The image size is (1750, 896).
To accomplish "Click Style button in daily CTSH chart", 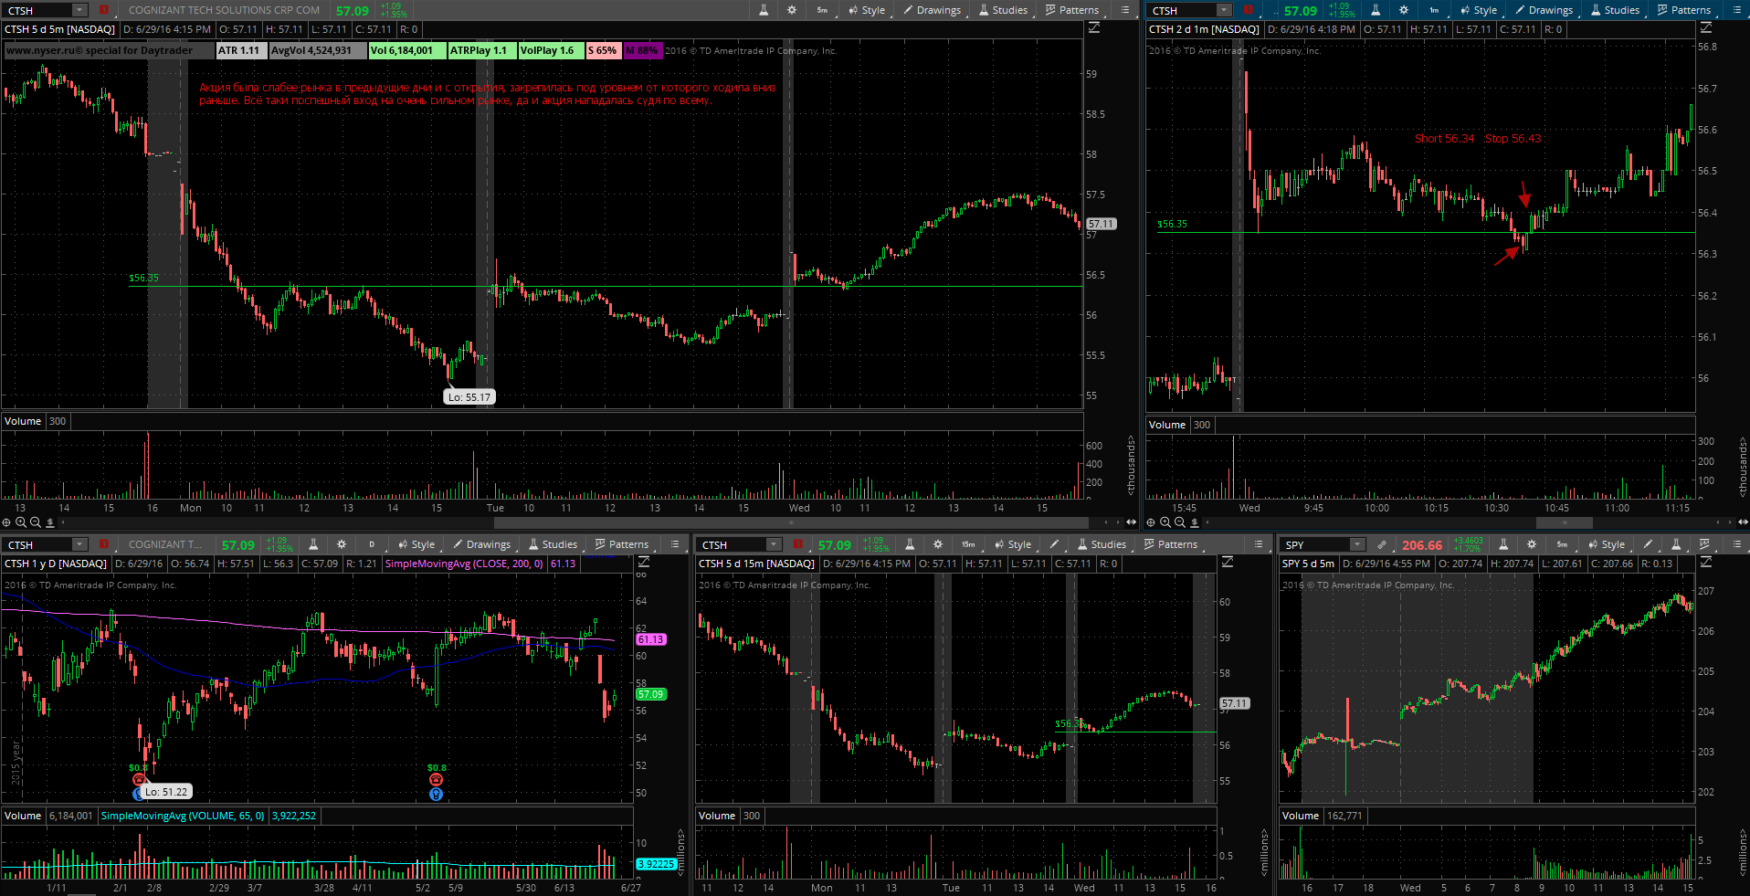I will [x=416, y=544].
